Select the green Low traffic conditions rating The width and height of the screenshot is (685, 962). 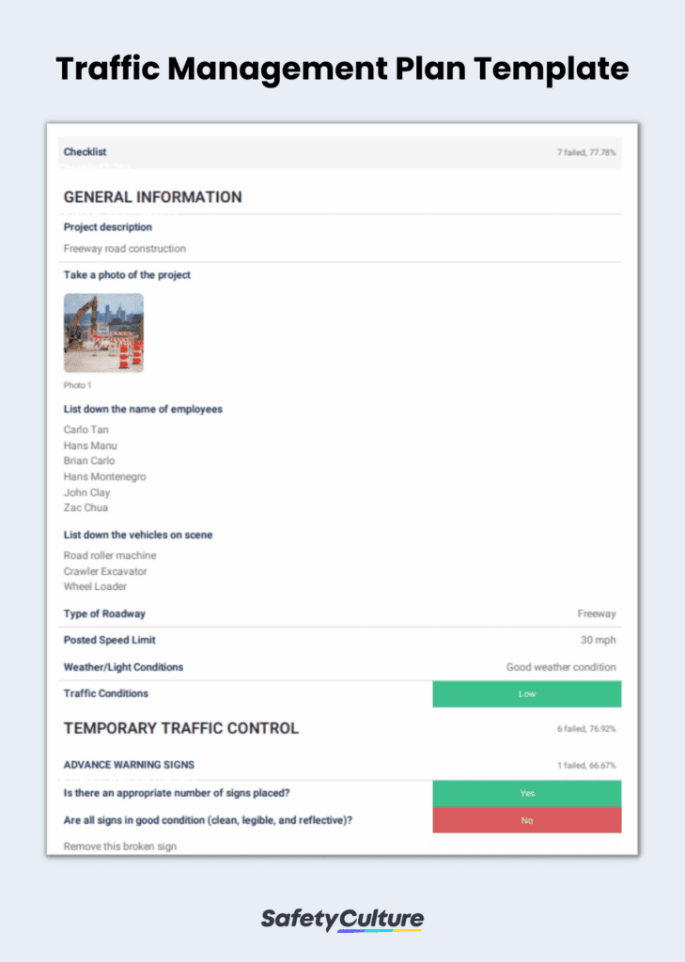(526, 693)
